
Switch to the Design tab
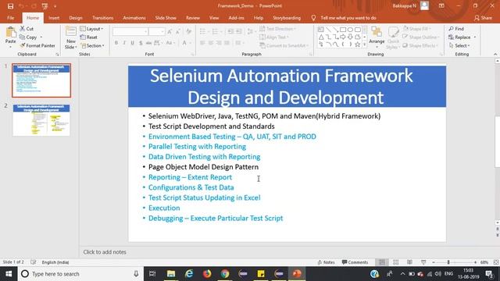click(76, 18)
